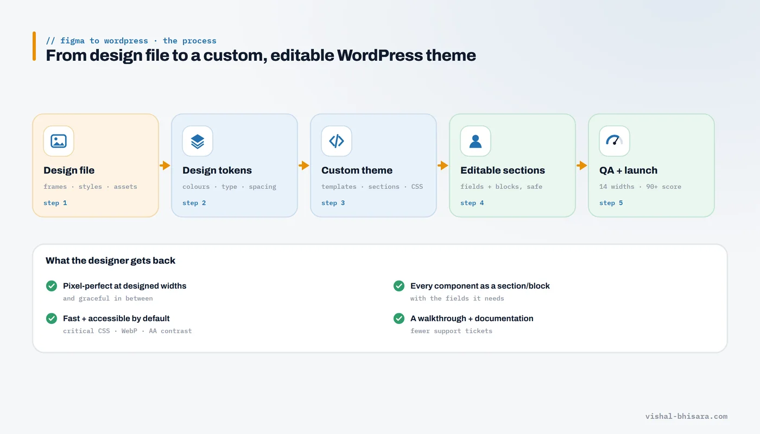The image size is (760, 434).
Task: Click the green check beside Pixel-perfect at designed widths
Action: (52, 285)
